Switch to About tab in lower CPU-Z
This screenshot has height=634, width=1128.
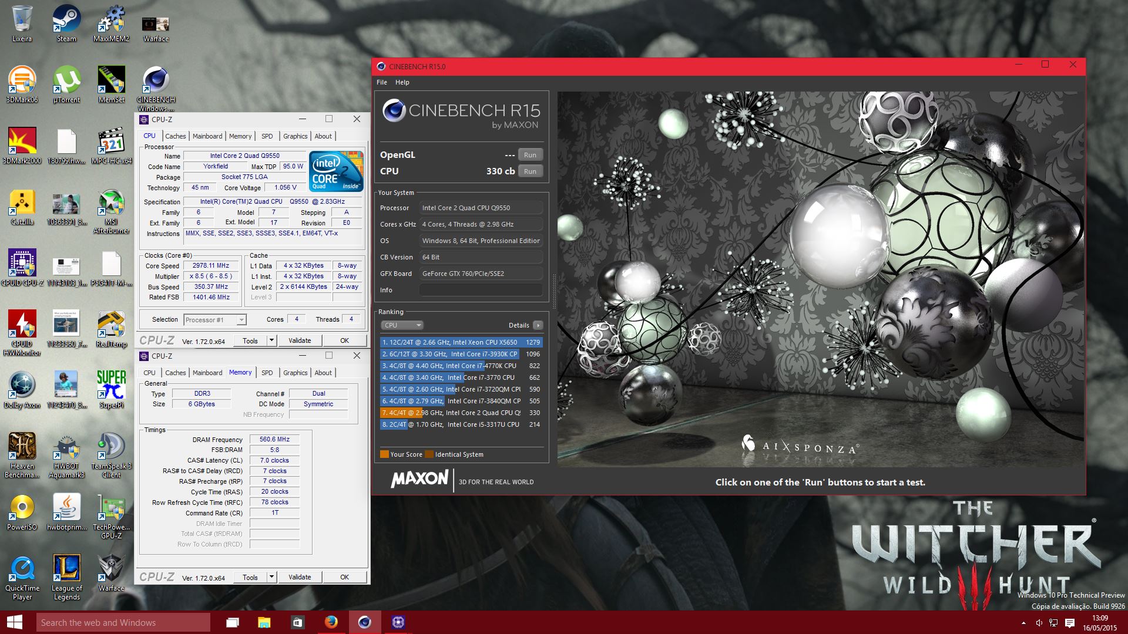(323, 373)
